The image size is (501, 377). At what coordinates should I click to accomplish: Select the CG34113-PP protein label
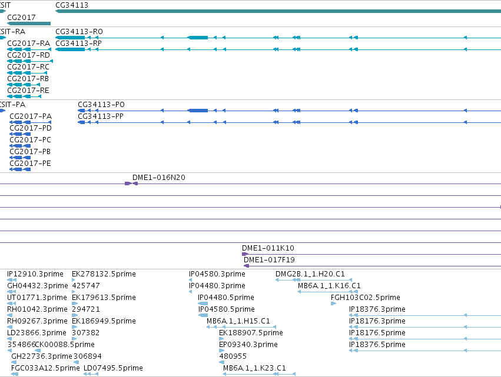tap(100, 116)
